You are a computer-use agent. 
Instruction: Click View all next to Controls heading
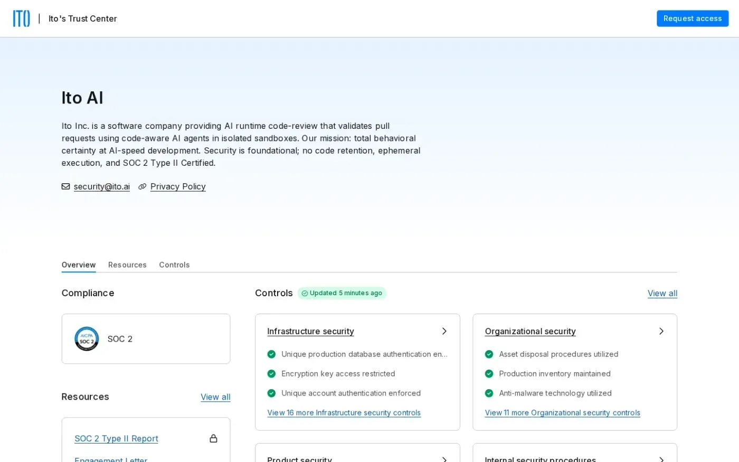(662, 294)
